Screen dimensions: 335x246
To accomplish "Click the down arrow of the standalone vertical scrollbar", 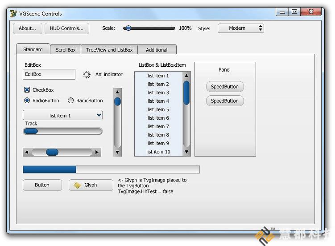I will point(117,152).
